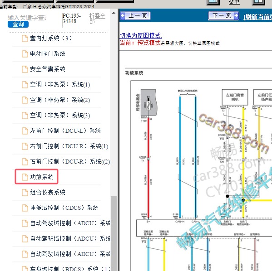The image size is (272, 271).
Task: Click document icon beside 功放系统
Action: coord(25,177)
